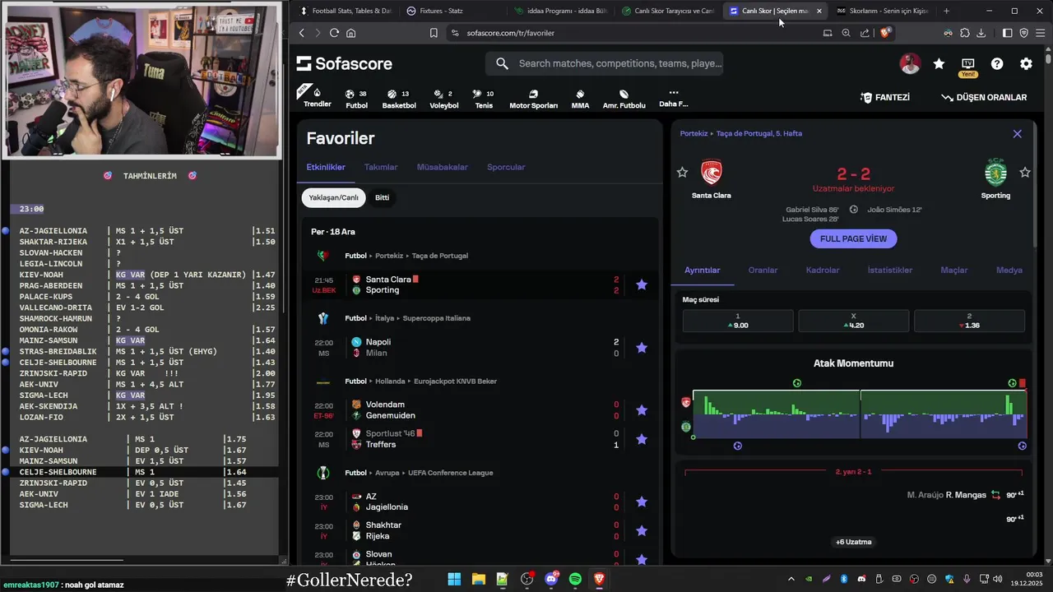Open the Oranlar tab in match panel
The height and width of the screenshot is (592, 1053).
pos(763,270)
